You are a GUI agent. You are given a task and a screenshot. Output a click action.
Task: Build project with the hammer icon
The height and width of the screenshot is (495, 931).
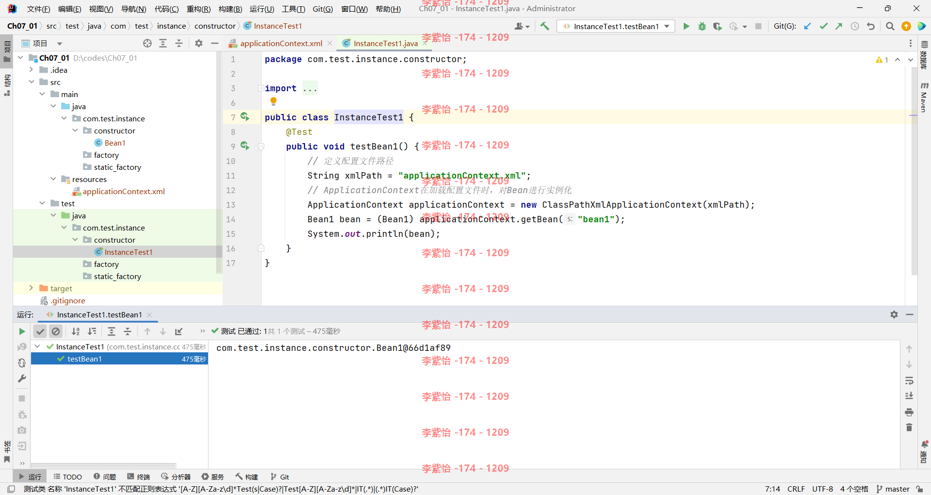point(545,26)
